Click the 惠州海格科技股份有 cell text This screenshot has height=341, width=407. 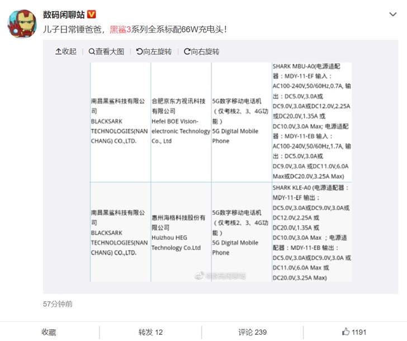(178, 217)
